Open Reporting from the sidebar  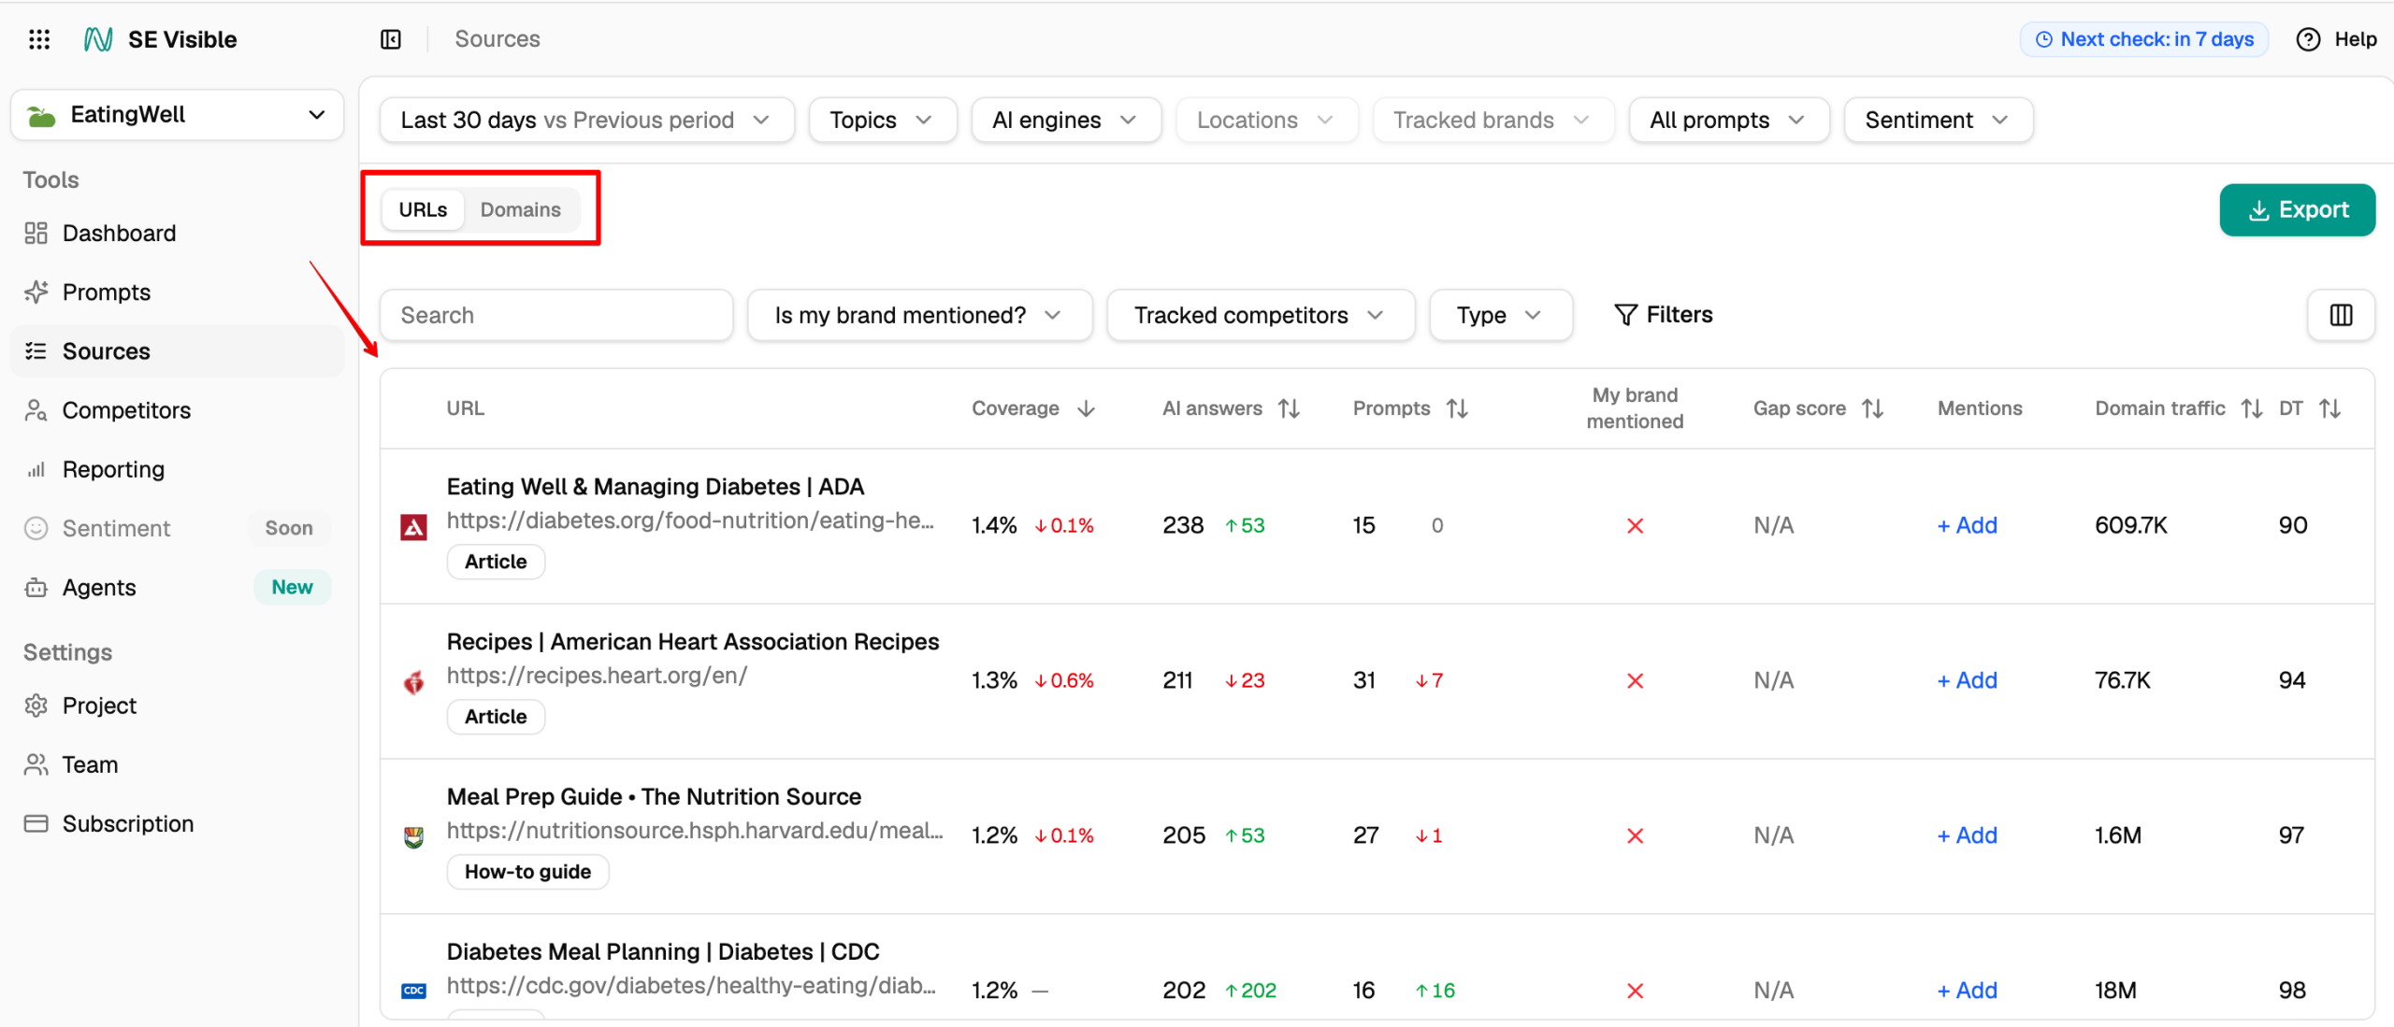tap(177, 469)
